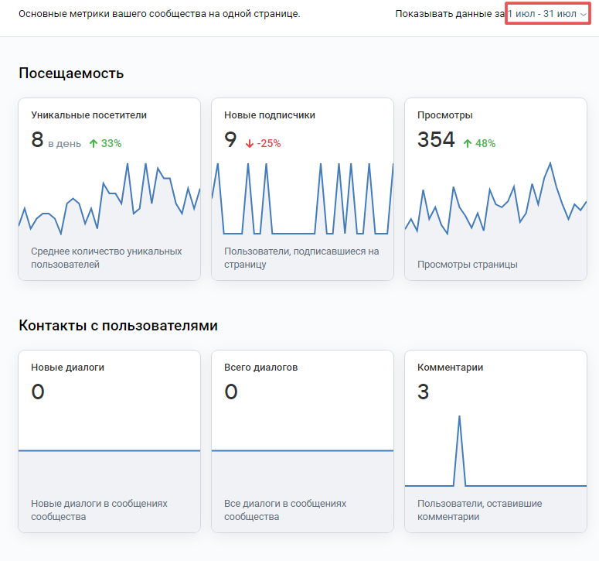Open the Просмотры metric title
The image size is (599, 561).
click(x=445, y=115)
